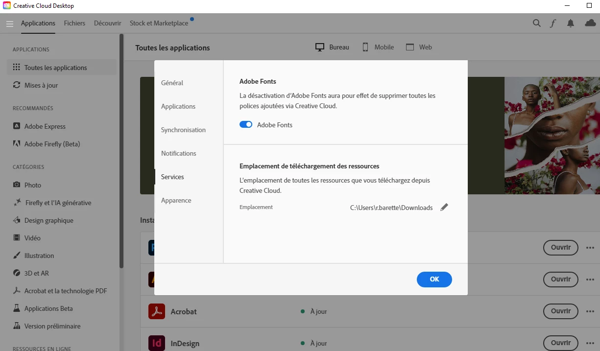Click the Design graphique icon

(17, 220)
